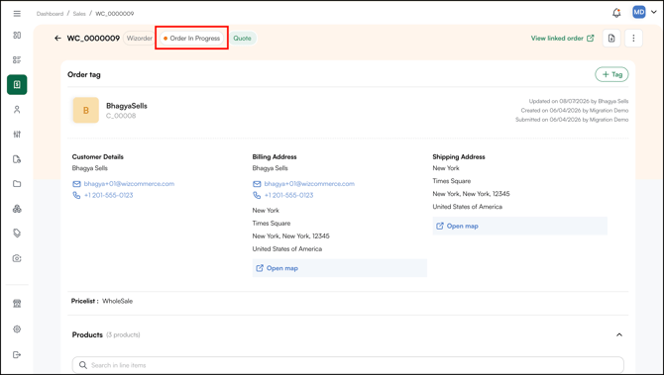Image resolution: width=664 pixels, height=375 pixels.
Task: Click the Customer Details phone number
Action: pos(108,195)
